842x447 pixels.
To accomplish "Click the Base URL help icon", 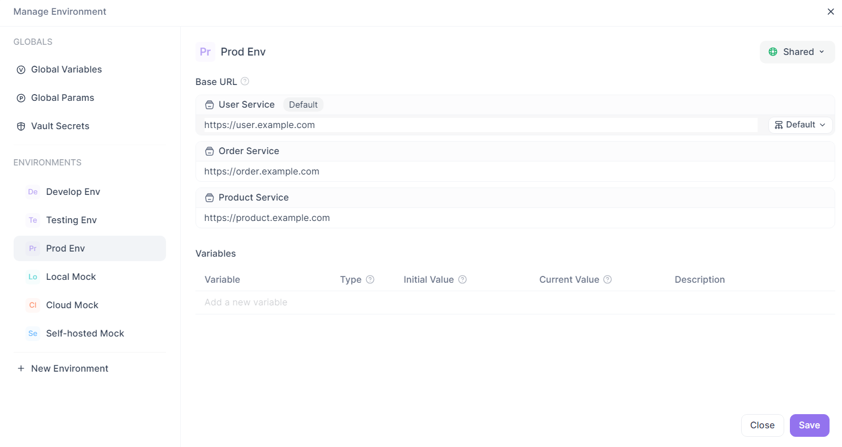I will [x=245, y=81].
